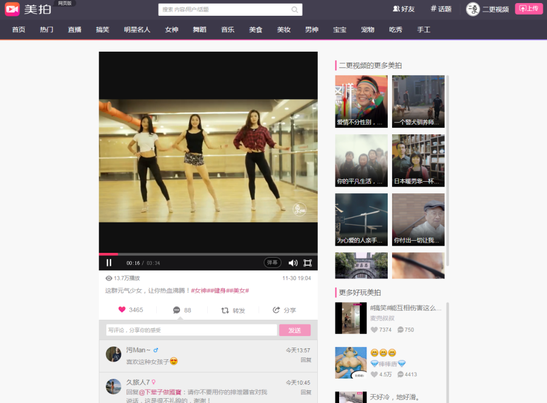Viewport: 547px width, 403px height.
Task: Open the 直播 live nav item
Action: click(x=75, y=30)
